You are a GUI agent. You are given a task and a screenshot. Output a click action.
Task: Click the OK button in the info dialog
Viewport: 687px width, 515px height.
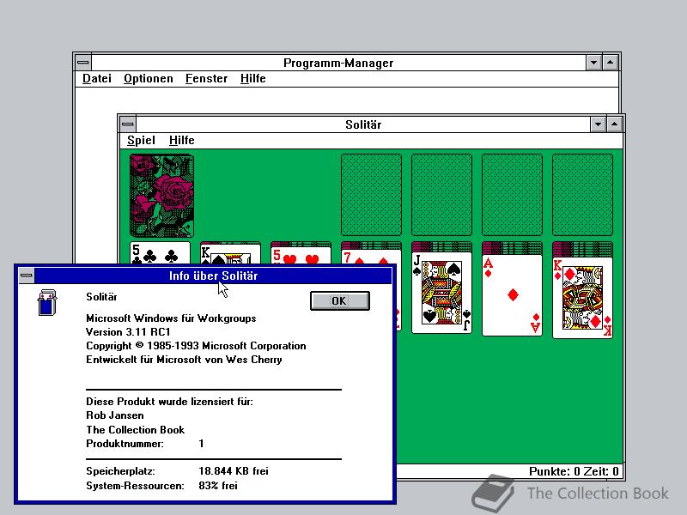339,301
